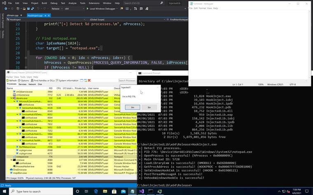Click Navigate Backward icon in Visual Studio toolbar

6,9
